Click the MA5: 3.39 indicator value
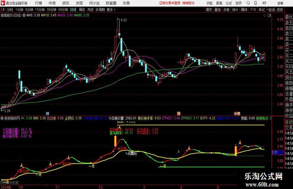Viewport: 293px width, 189px height. pos(33,15)
